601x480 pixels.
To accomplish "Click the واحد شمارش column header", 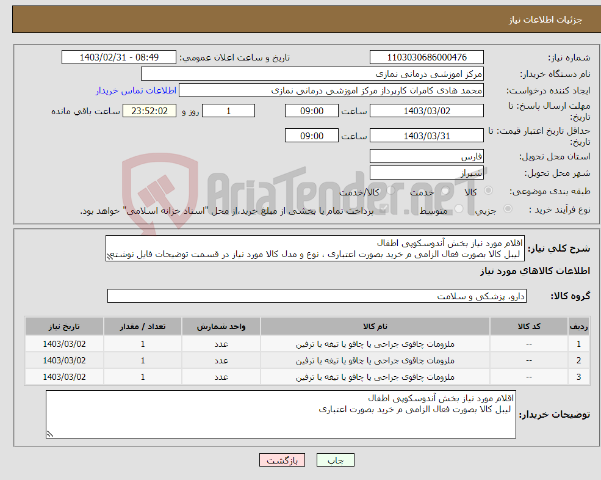I will (x=221, y=327).
